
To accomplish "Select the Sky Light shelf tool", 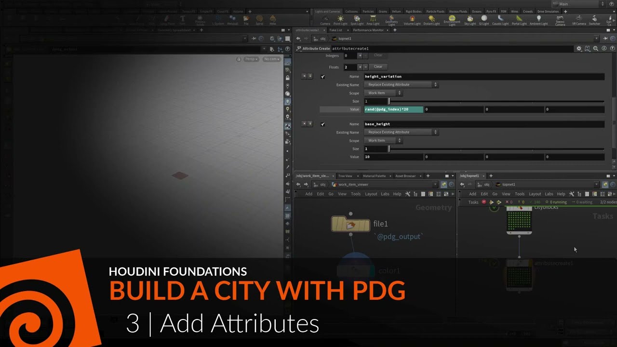I will click(470, 19).
